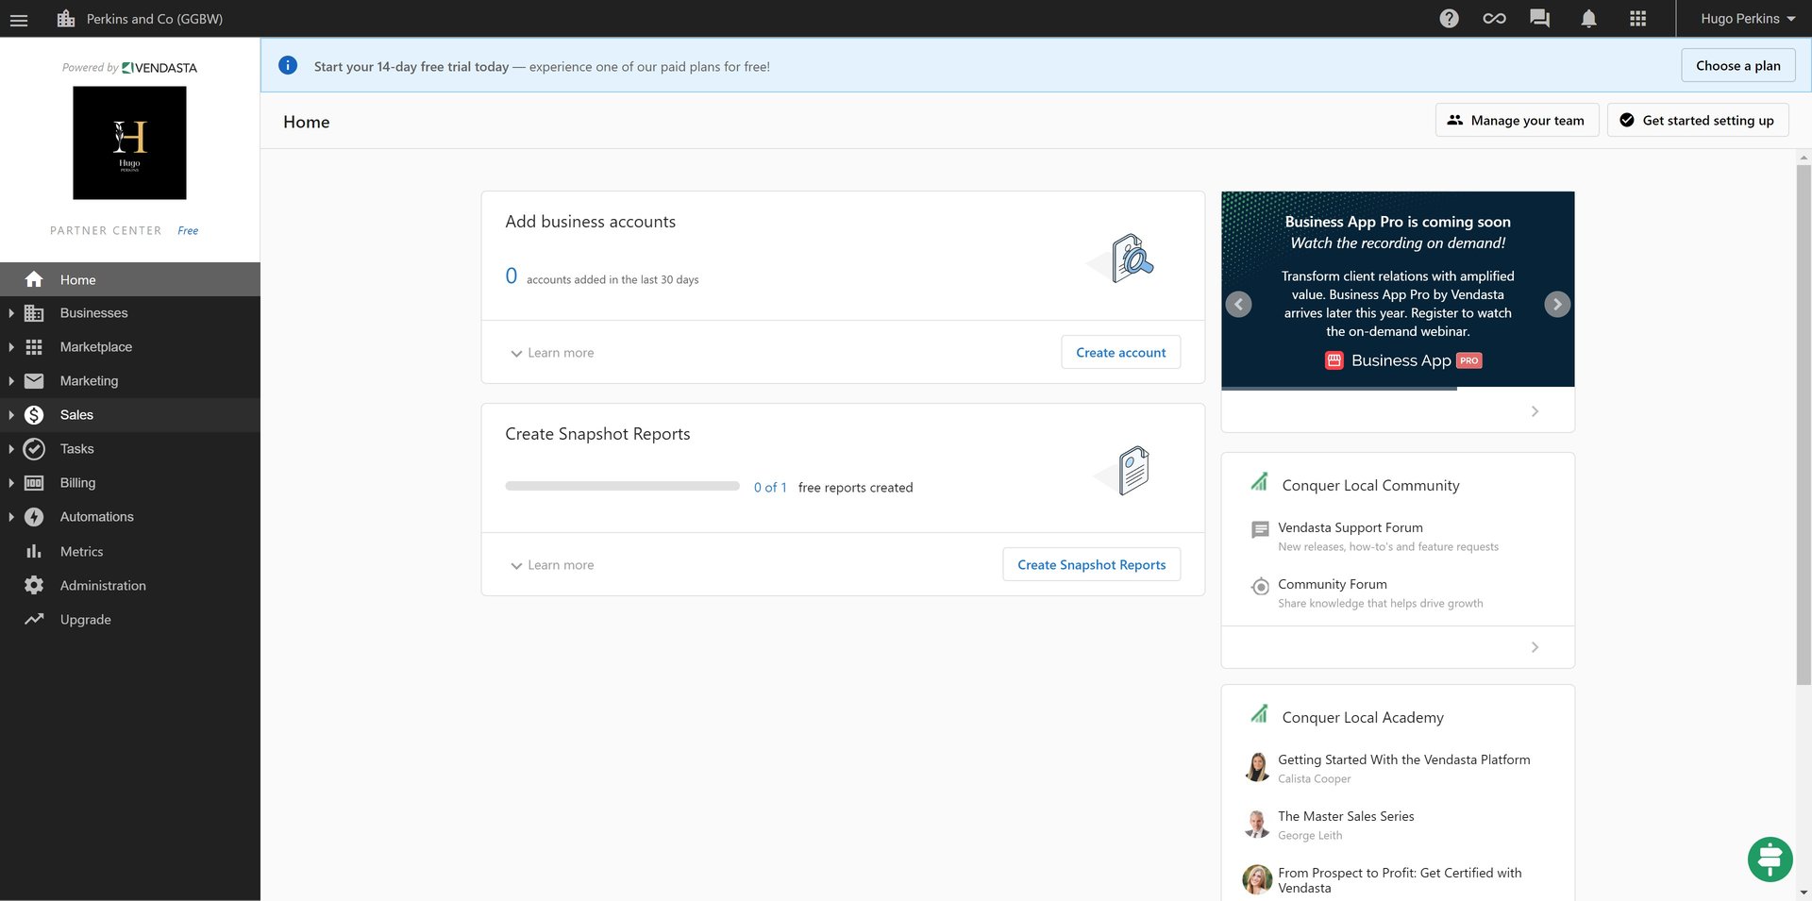Expand the Tasks menu arrow
The width and height of the screenshot is (1812, 901).
(x=10, y=449)
